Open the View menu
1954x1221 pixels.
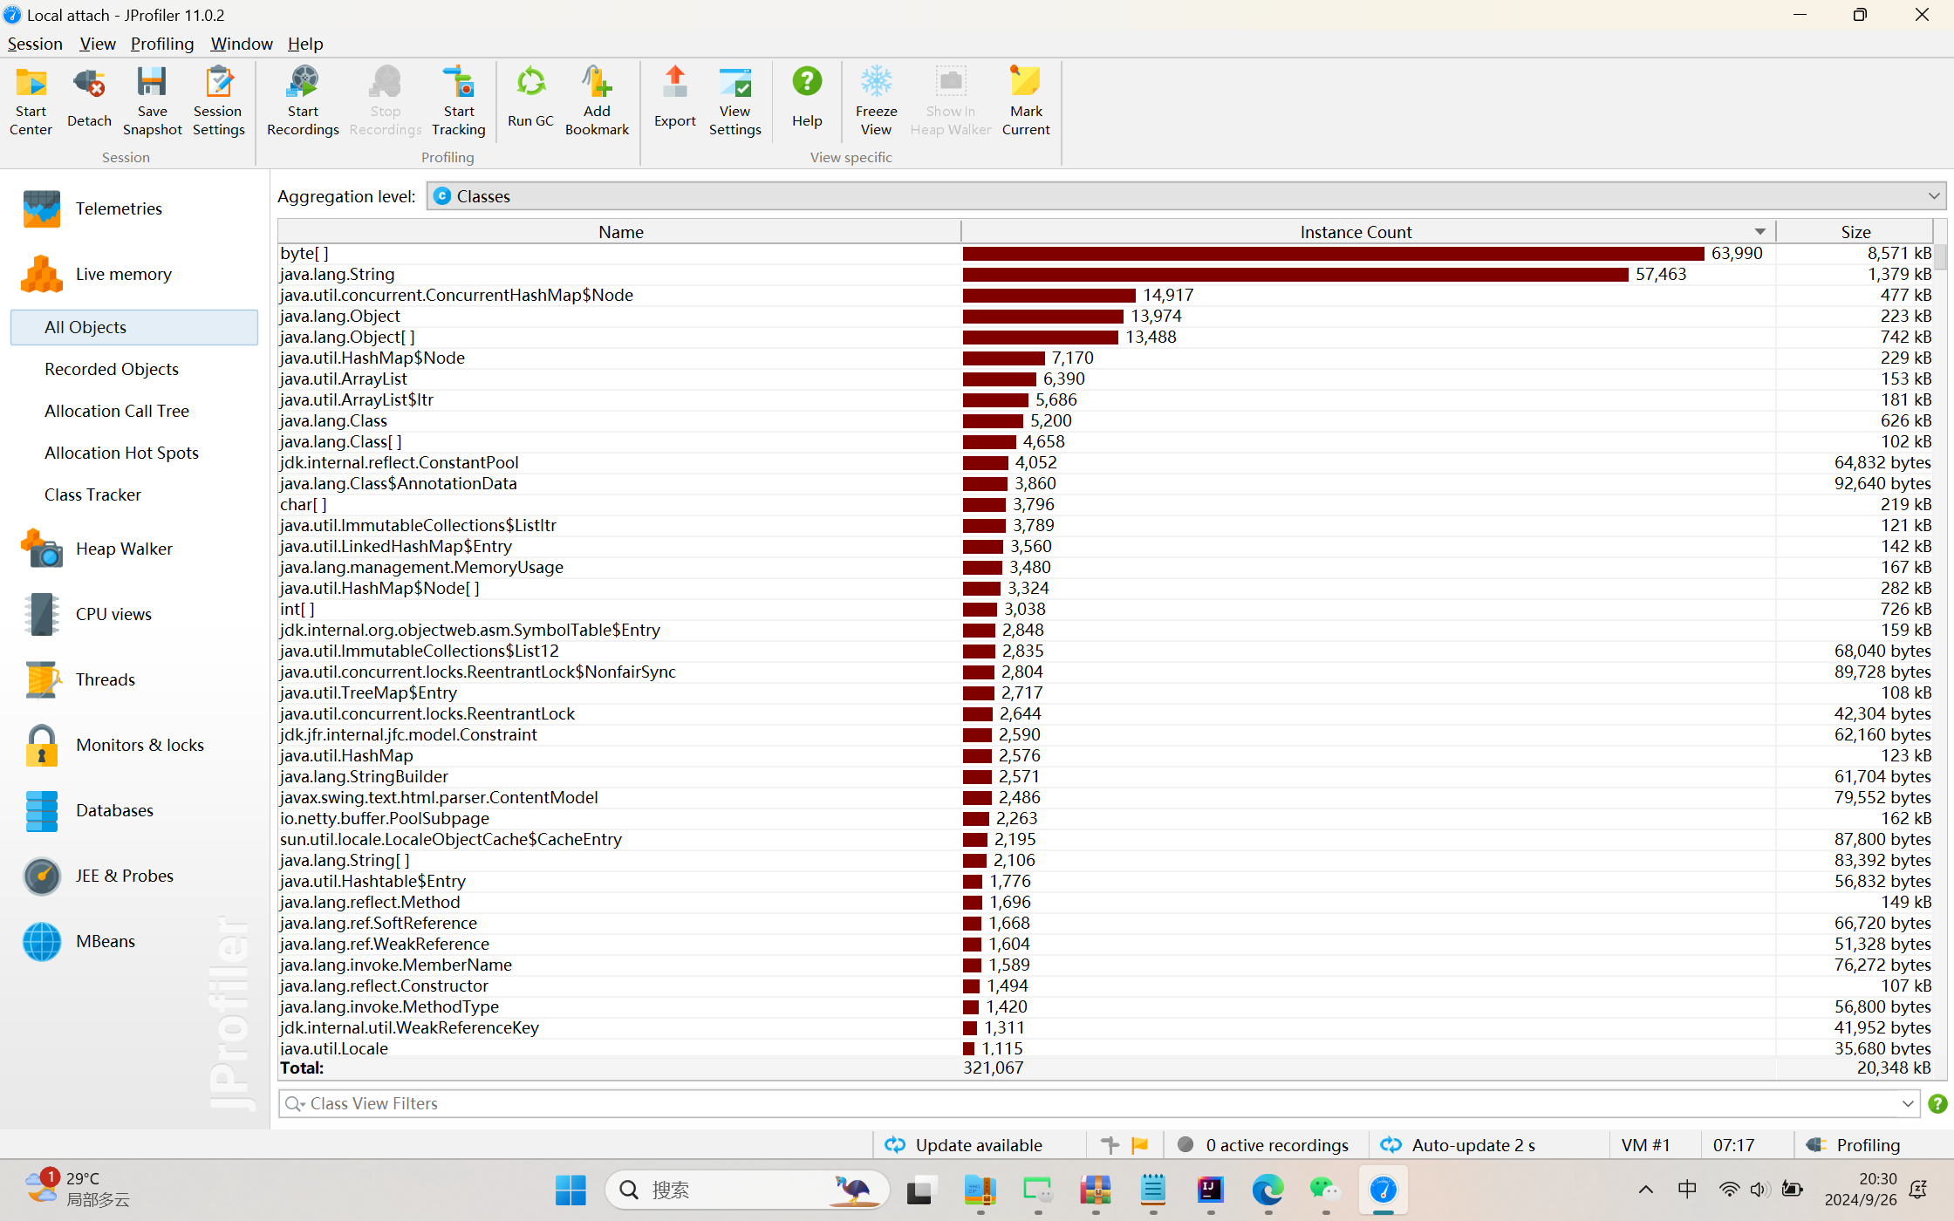[x=98, y=44]
